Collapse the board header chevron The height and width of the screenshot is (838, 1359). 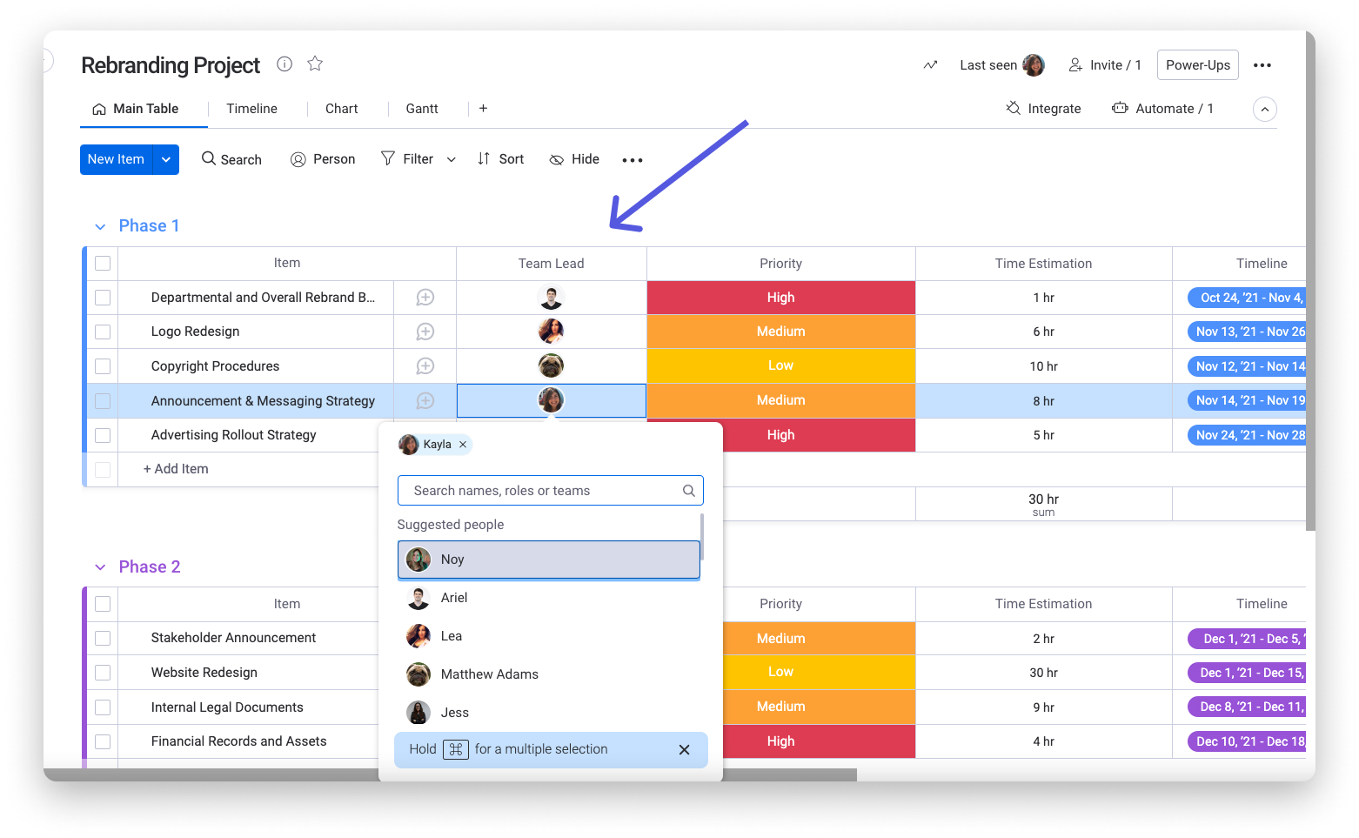point(1265,109)
